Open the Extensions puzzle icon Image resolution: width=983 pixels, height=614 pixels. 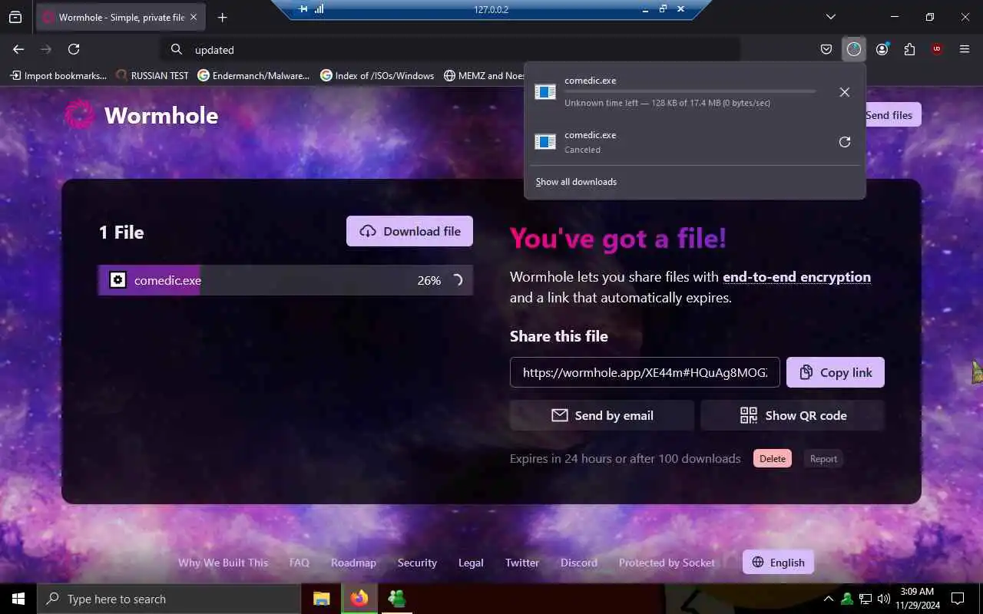point(909,49)
